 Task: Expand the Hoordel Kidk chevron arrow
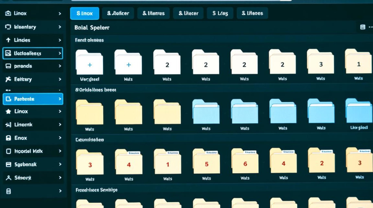[60, 151]
